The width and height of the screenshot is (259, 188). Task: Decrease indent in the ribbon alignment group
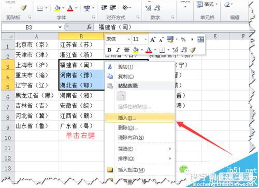(104, 8)
